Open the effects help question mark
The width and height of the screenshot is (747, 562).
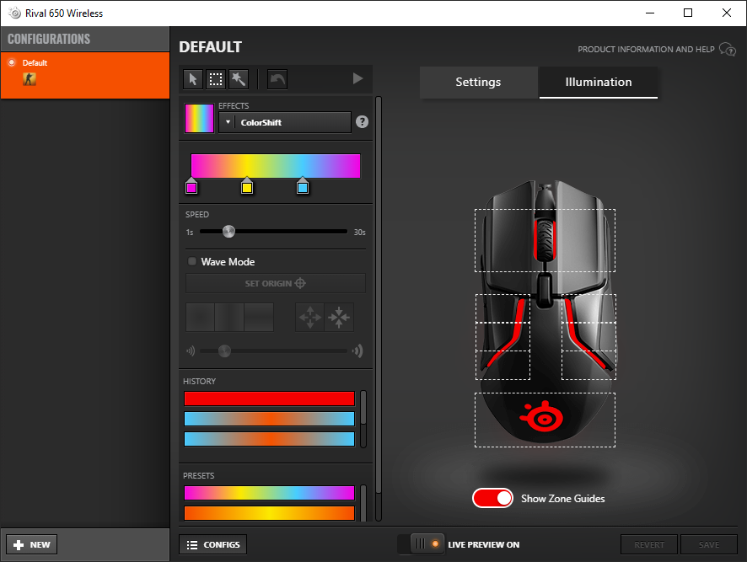(362, 122)
